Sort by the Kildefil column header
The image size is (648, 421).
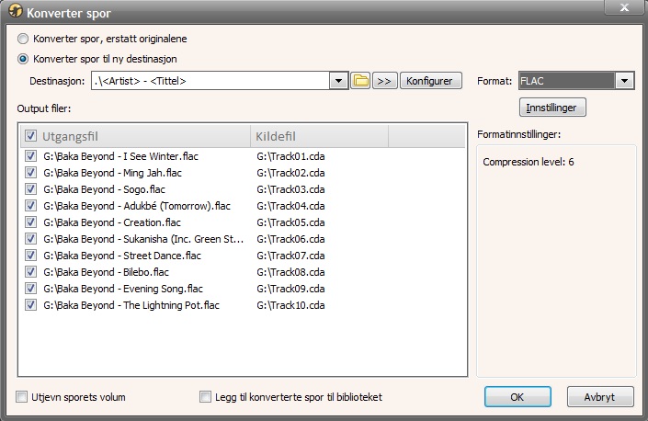[x=319, y=136]
